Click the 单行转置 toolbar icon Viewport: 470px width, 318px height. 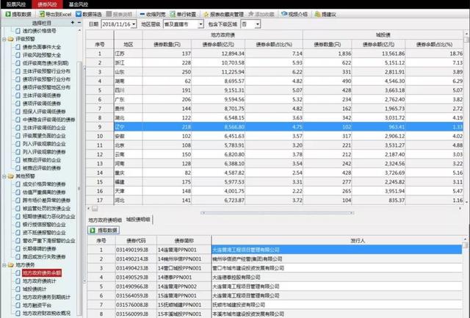[x=192, y=14]
